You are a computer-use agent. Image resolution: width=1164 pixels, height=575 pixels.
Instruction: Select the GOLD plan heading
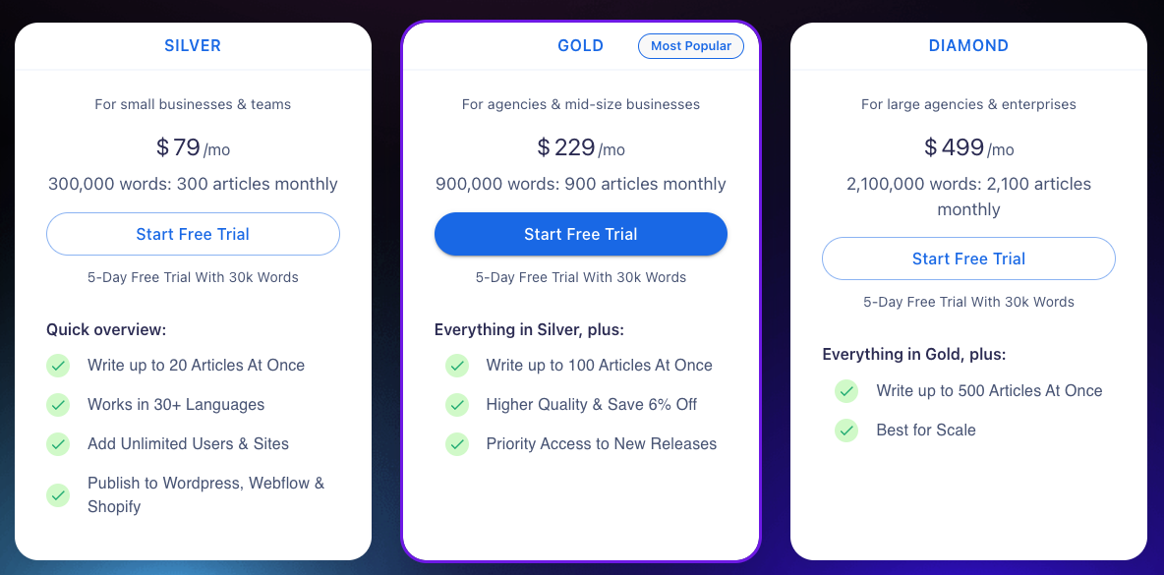(580, 45)
